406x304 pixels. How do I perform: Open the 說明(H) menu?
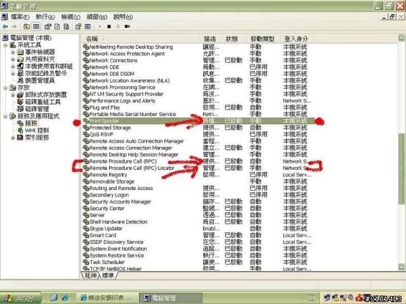[123, 17]
